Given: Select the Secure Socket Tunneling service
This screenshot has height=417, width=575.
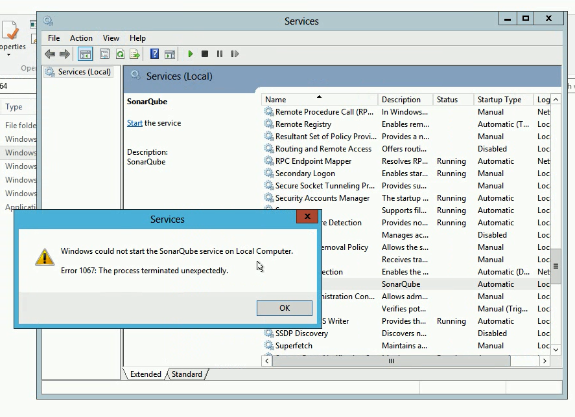Looking at the screenshot, I should (x=406, y=186).
